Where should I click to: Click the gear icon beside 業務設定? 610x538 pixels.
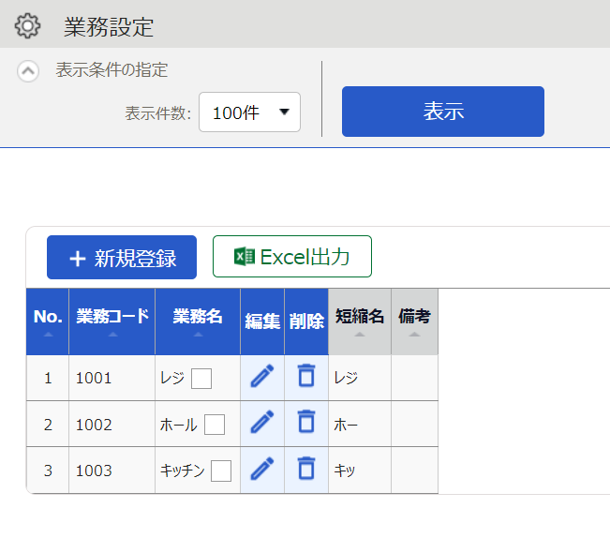coord(27,26)
